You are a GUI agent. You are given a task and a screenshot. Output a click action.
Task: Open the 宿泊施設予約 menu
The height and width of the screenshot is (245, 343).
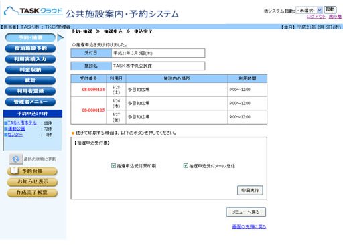tap(30, 48)
